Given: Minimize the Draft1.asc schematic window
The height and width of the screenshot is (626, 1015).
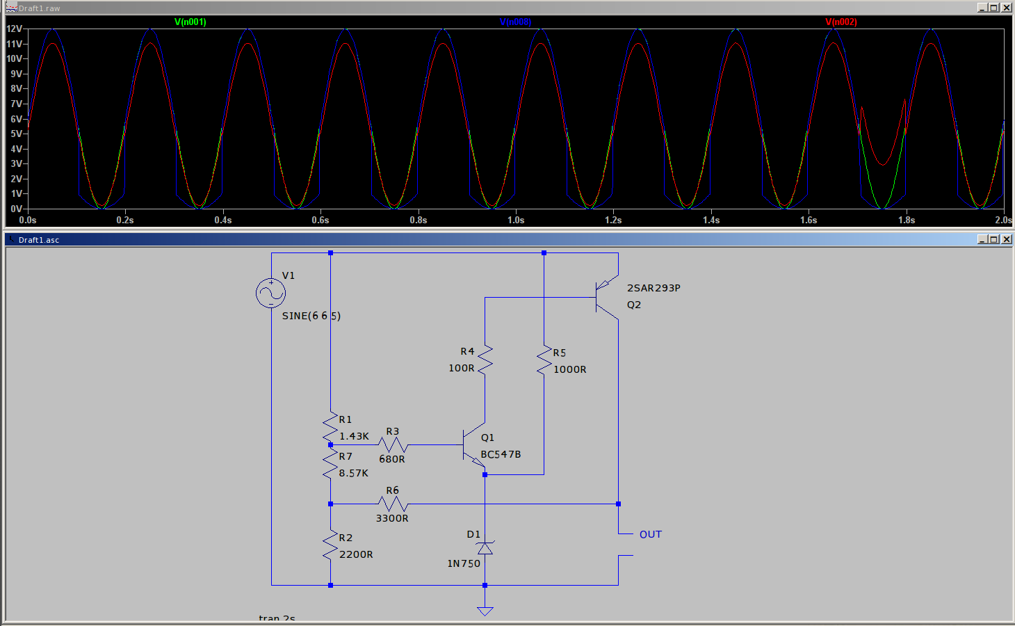Looking at the screenshot, I should click(982, 239).
